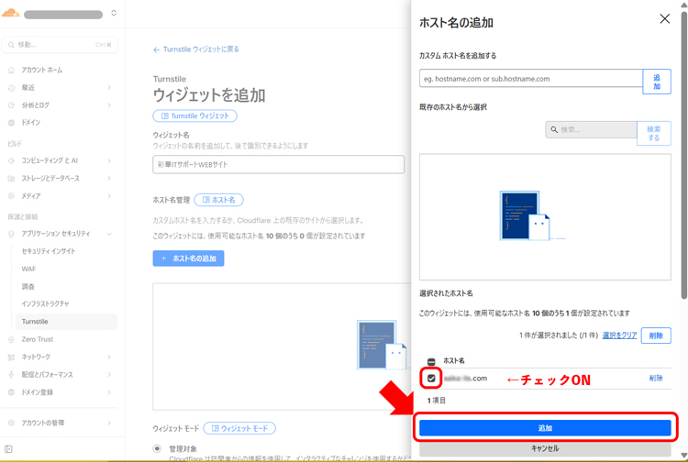
Task: Expand ストレージとデータベース chevron
Action: point(109,179)
